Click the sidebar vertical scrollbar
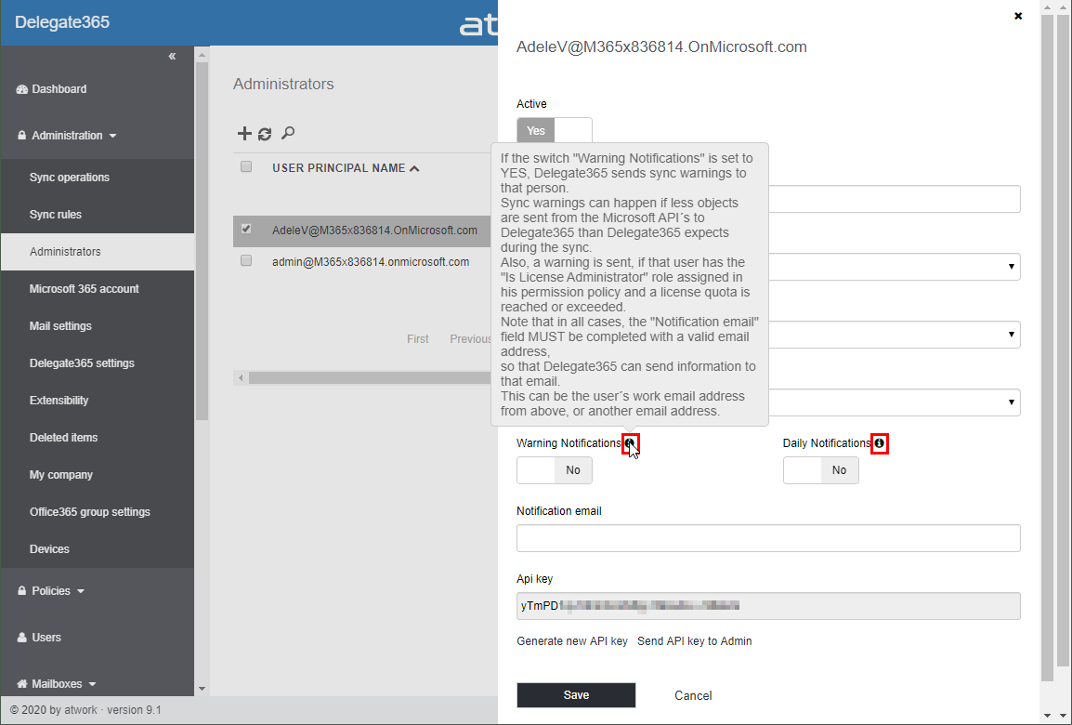The width and height of the screenshot is (1072, 725). 202,240
